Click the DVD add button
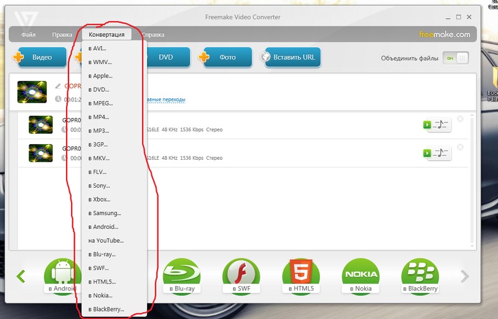Viewport: 498px width, 319px height. click(166, 57)
